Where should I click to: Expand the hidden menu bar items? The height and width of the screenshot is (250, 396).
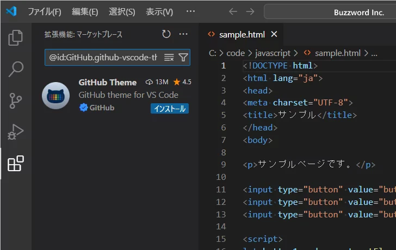(x=190, y=11)
